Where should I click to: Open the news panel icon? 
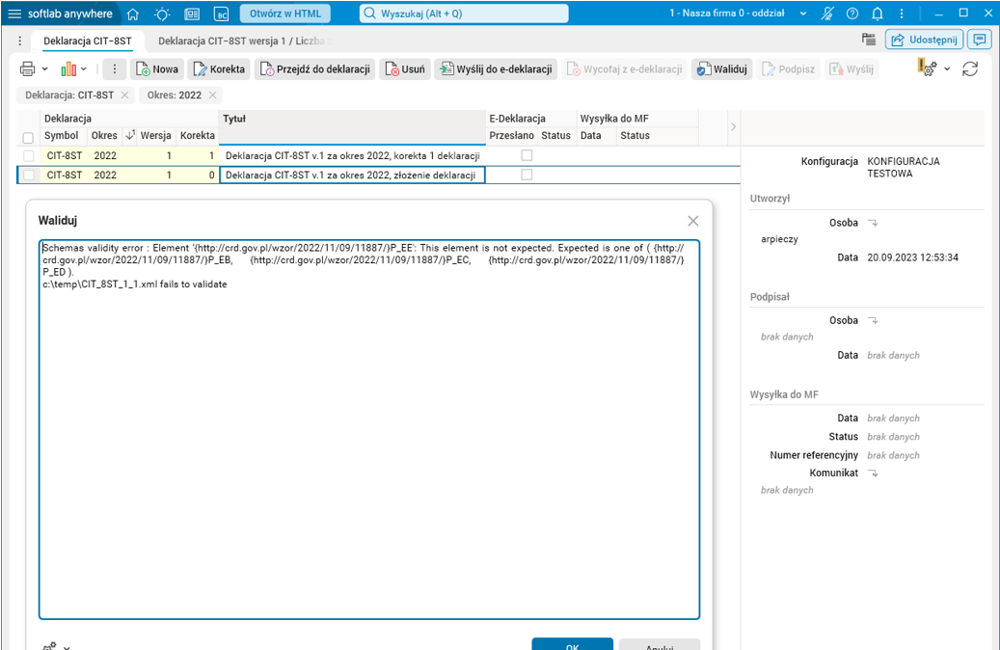192,14
